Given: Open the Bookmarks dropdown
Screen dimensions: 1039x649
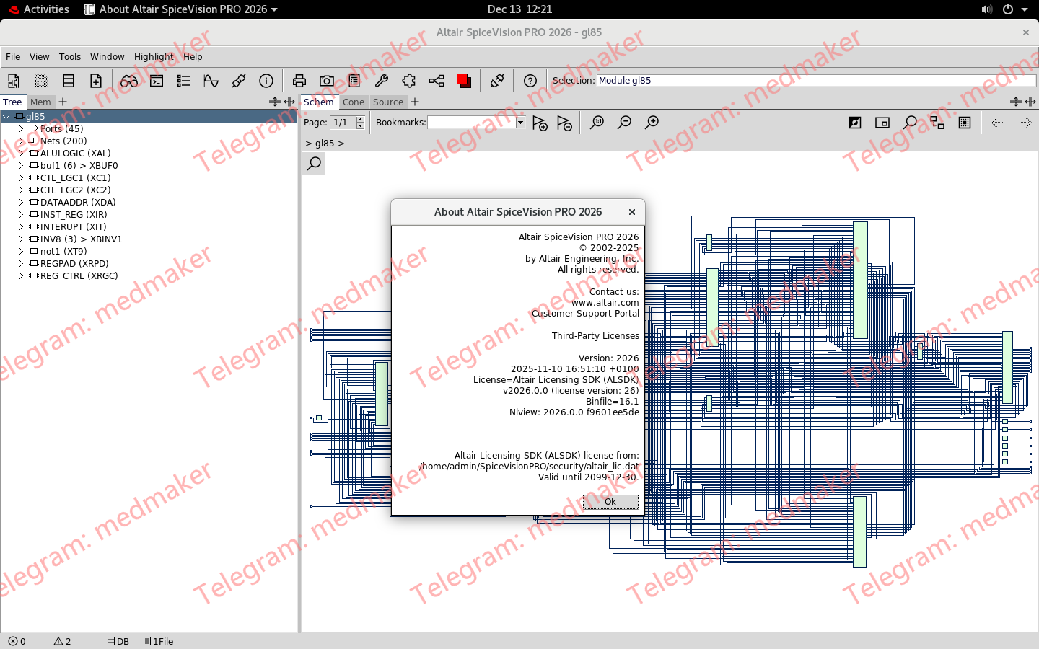Looking at the screenshot, I should pyautogui.click(x=520, y=123).
